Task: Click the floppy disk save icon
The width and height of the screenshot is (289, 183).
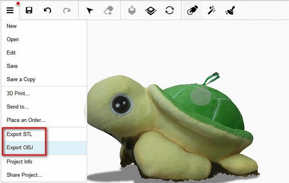Action: (29, 10)
